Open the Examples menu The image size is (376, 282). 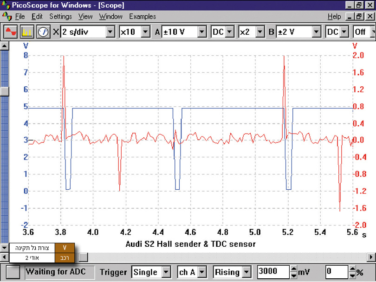[x=143, y=16]
